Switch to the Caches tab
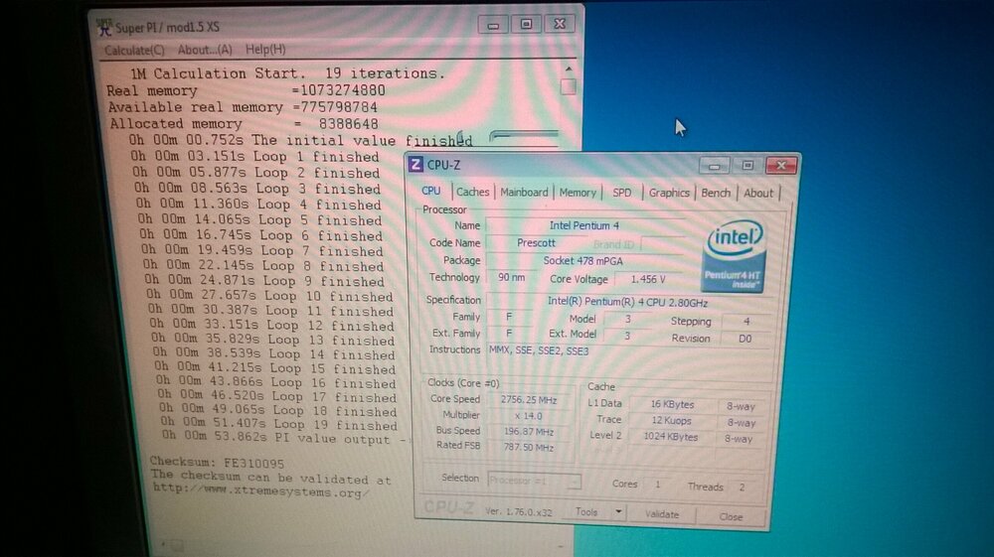This screenshot has height=557, width=994. point(472,192)
